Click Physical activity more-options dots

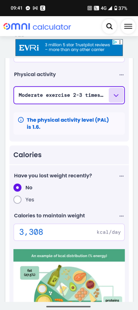pos(122,75)
